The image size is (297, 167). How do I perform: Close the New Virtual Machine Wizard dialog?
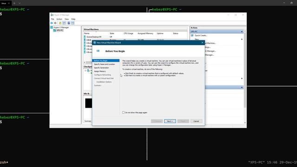pyautogui.click(x=202, y=43)
